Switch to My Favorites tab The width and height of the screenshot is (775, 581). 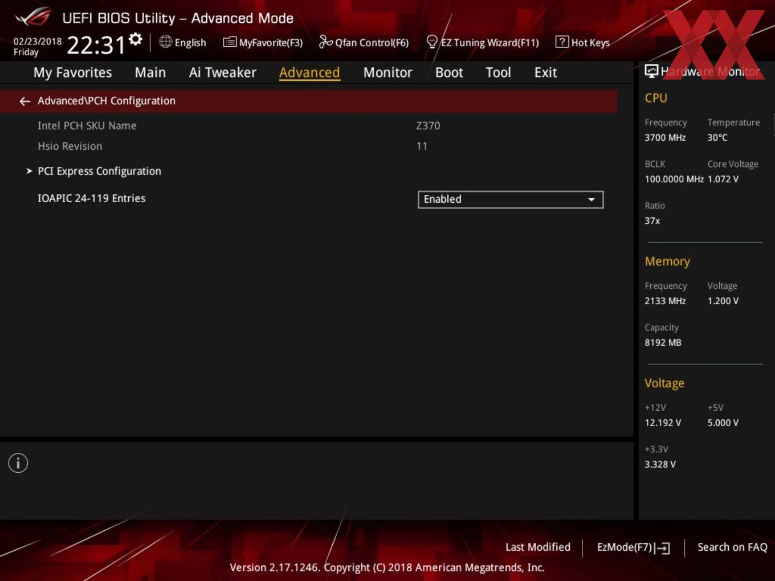pos(73,73)
